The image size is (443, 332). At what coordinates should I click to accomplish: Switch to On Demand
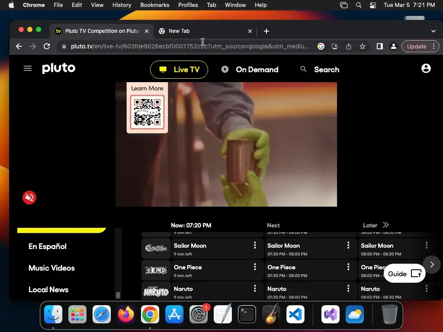(x=250, y=70)
